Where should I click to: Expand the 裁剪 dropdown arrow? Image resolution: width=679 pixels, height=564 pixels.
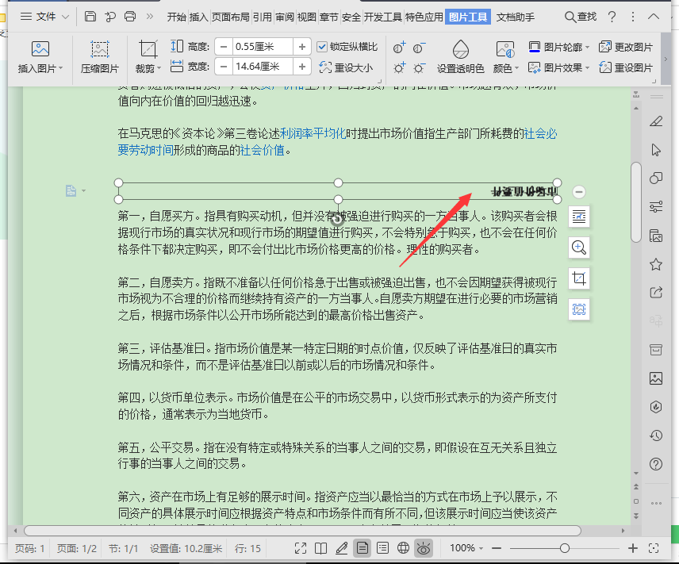(159, 68)
